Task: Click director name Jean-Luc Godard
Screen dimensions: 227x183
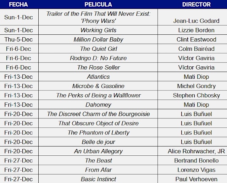Action: (196, 21)
